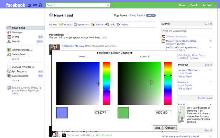Dismiss the Cordova friend suggestion

(x=211, y=82)
